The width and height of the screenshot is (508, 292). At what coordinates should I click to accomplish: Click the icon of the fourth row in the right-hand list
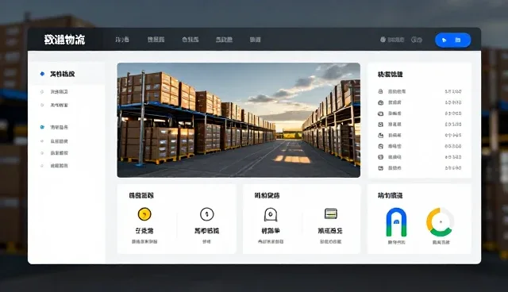381,125
